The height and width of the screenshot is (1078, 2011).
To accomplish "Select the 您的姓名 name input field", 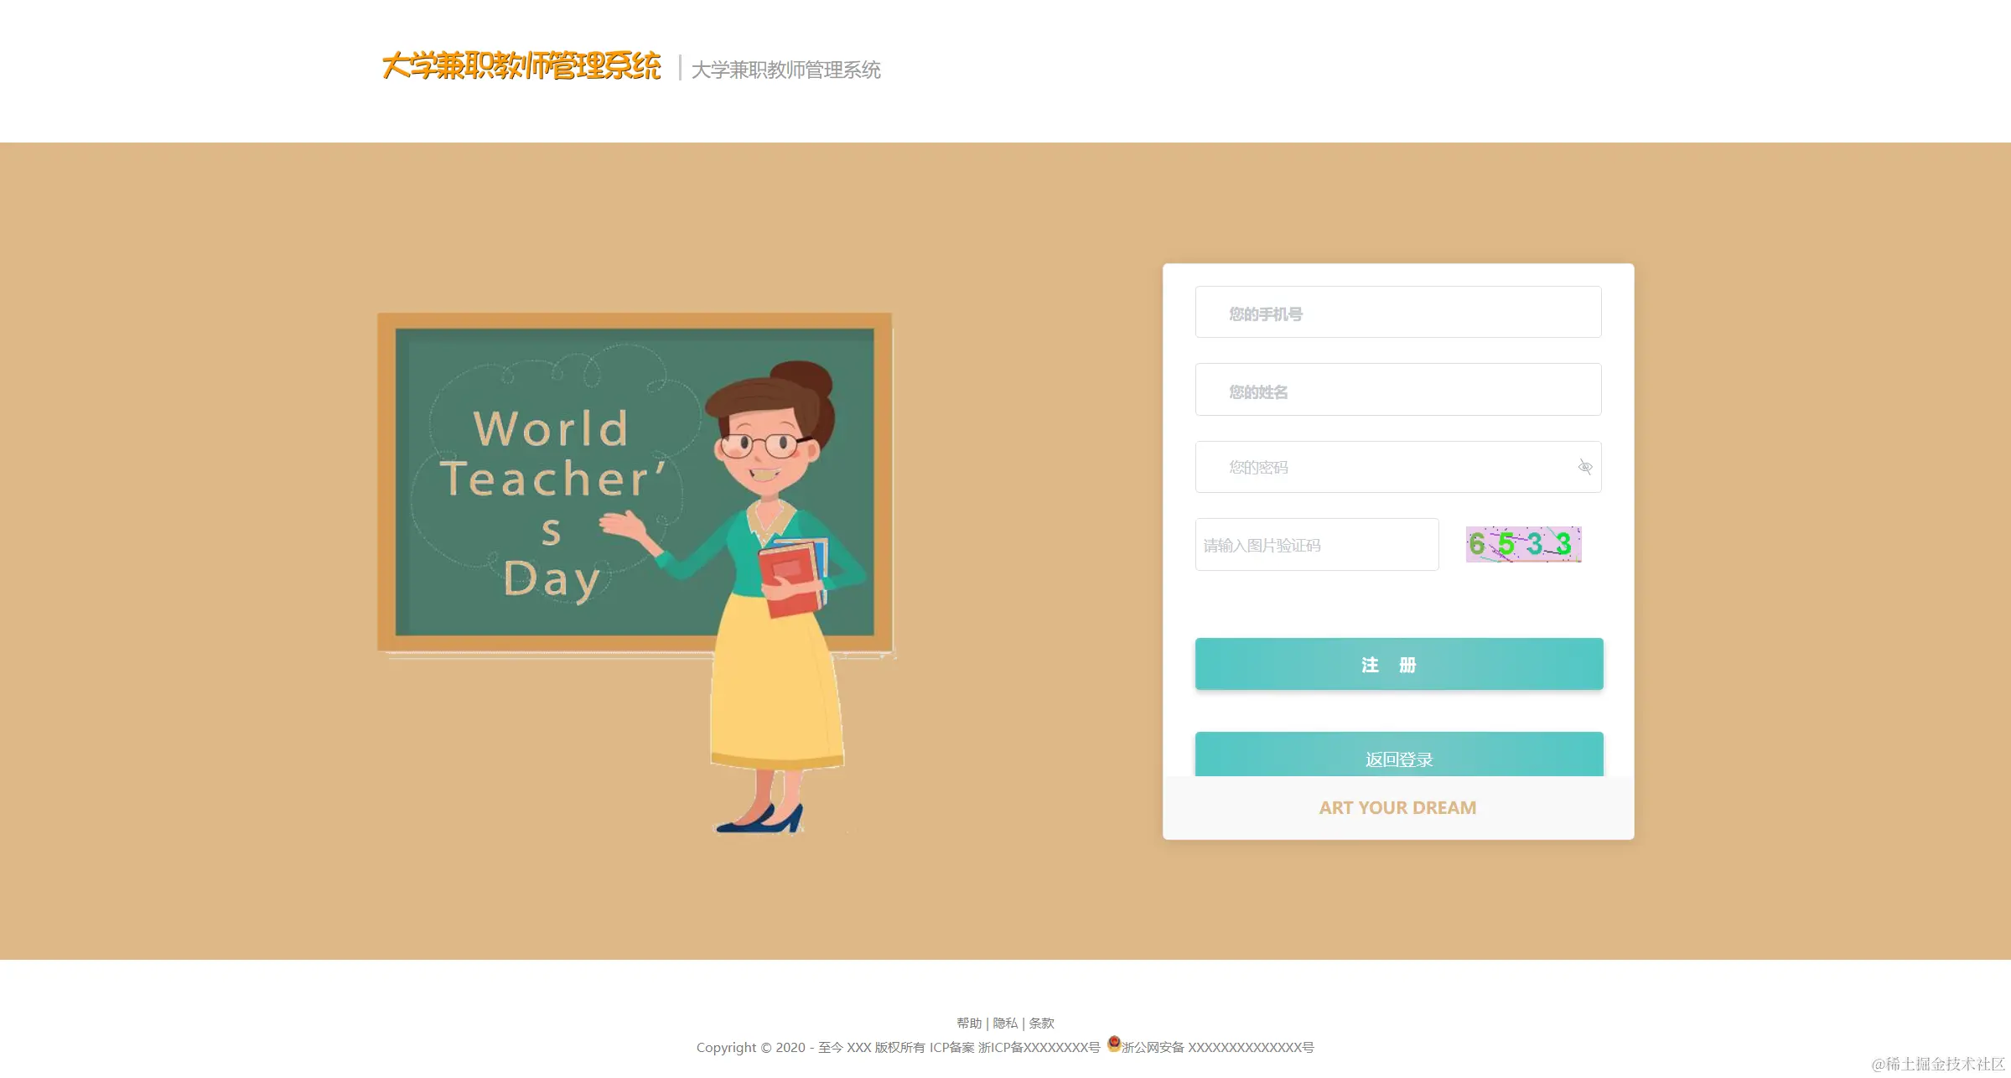I will [x=1397, y=389].
